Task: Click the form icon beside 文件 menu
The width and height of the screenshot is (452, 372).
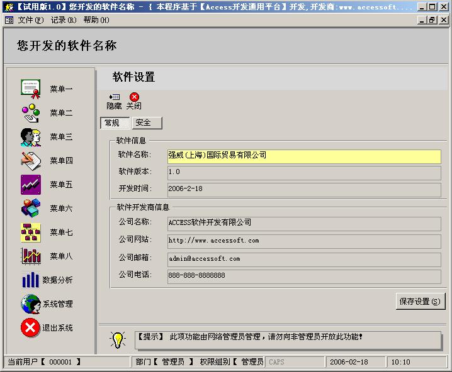Action: [x=9, y=20]
